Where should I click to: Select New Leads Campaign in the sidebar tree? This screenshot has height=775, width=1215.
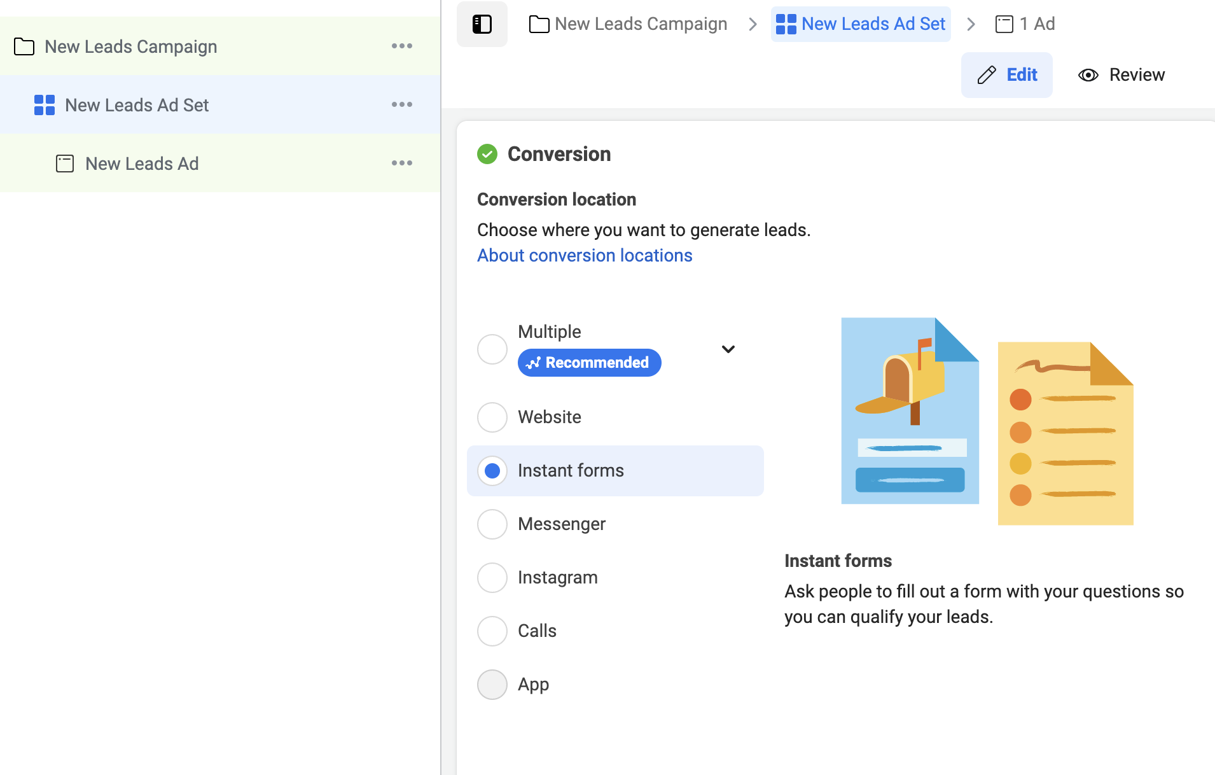coord(220,46)
